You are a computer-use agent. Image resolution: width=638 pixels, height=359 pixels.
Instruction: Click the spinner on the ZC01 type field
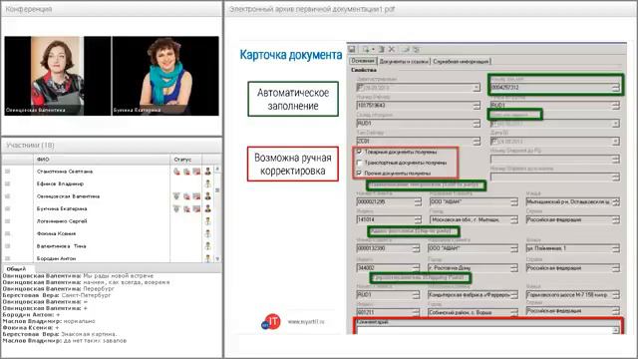coord(477,141)
